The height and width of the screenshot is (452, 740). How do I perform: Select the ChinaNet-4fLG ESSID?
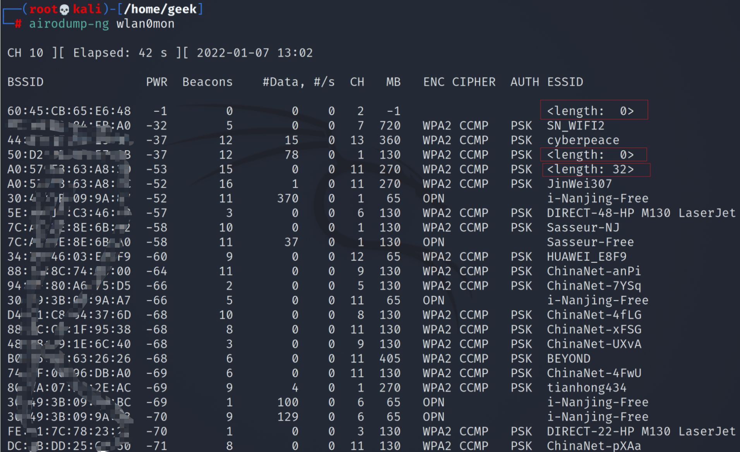point(594,315)
